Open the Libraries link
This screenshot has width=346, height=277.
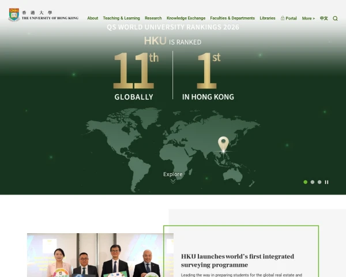click(268, 18)
